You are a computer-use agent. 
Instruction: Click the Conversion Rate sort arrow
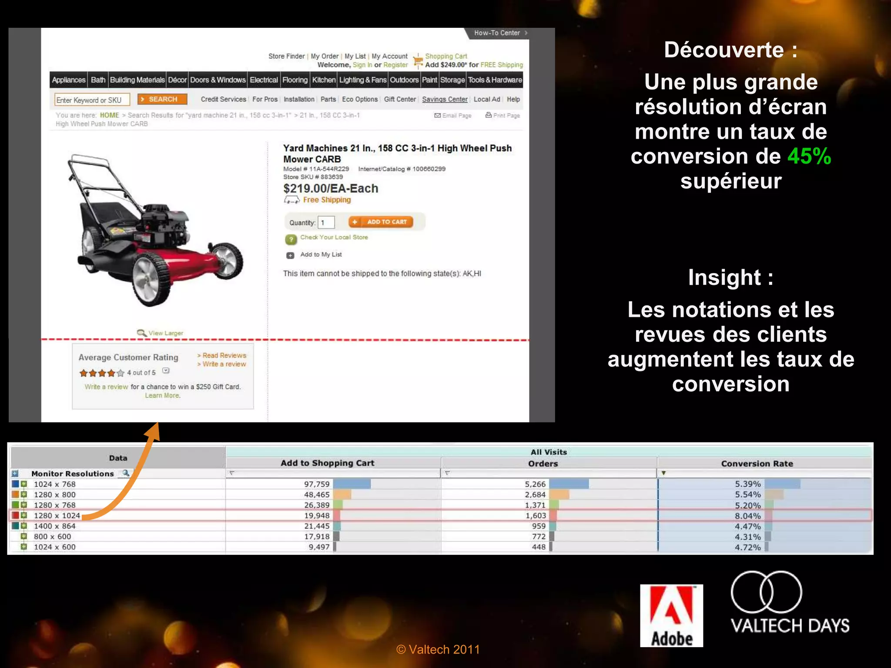[x=663, y=473]
